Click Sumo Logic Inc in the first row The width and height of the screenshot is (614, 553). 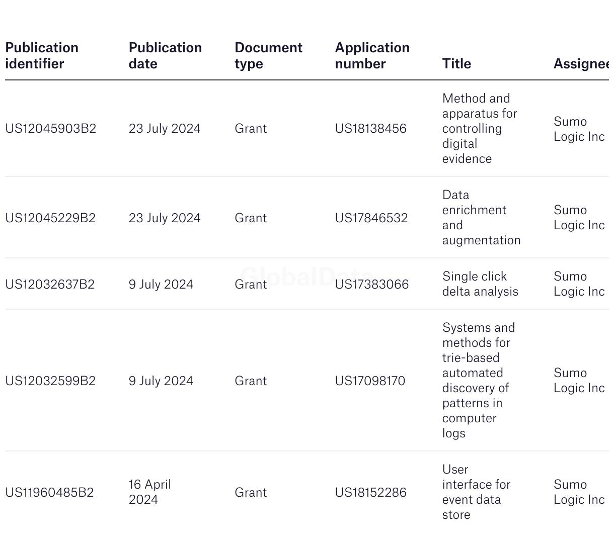pos(579,129)
